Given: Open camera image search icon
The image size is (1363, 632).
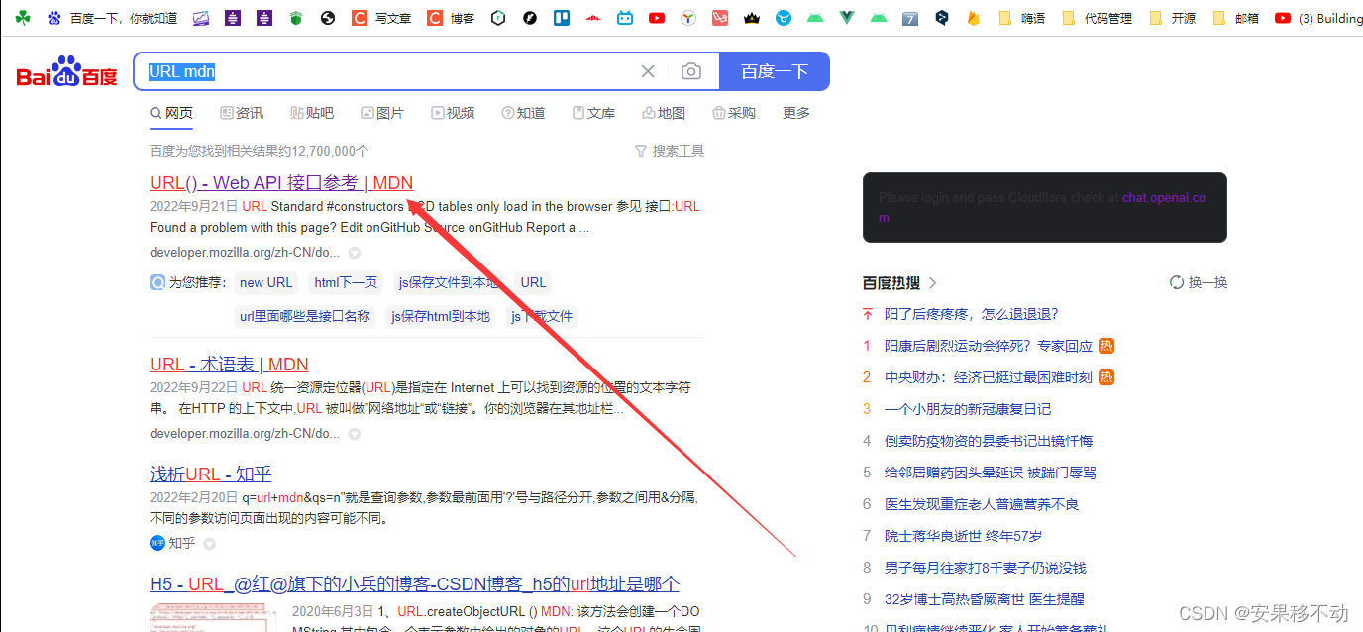Looking at the screenshot, I should 691,71.
